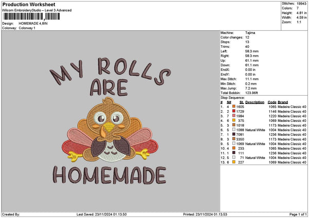The image size is (309, 218).
Task: Click the Page 1 of 1 indicator
Action: [x=298, y=214]
